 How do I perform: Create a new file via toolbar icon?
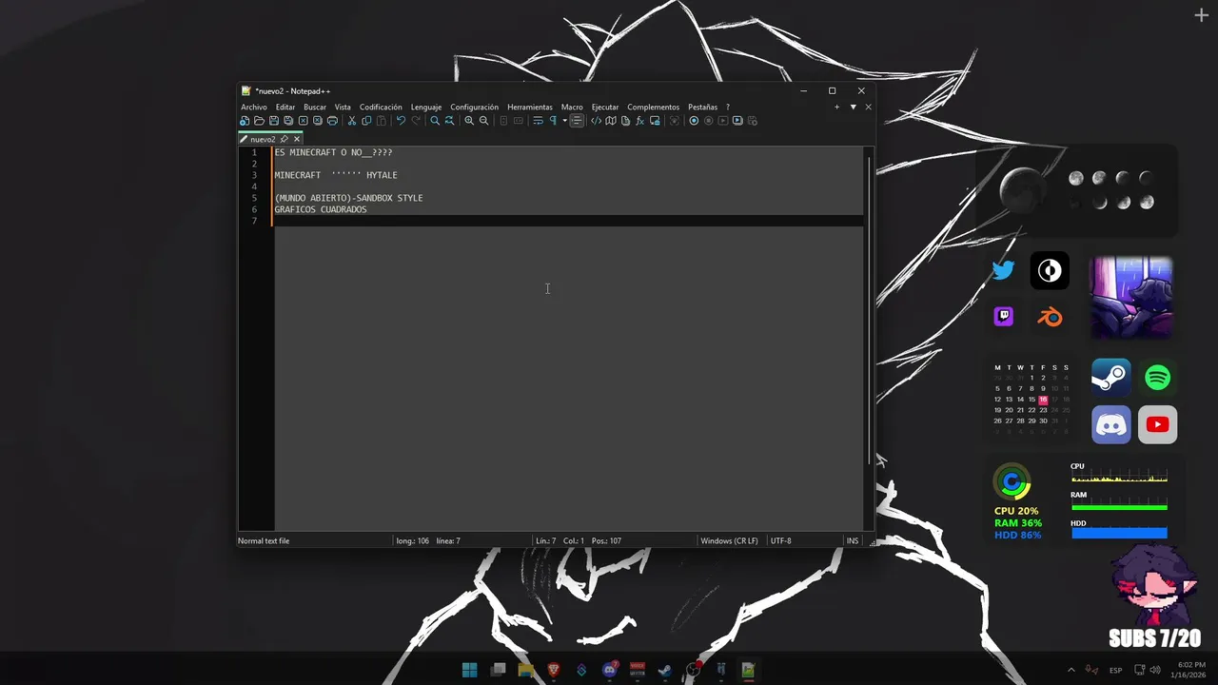[x=245, y=121]
